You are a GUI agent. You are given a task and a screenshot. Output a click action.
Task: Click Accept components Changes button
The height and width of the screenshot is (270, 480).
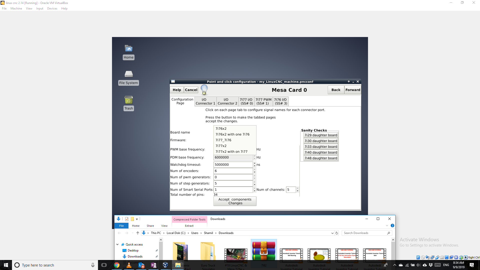point(235,201)
